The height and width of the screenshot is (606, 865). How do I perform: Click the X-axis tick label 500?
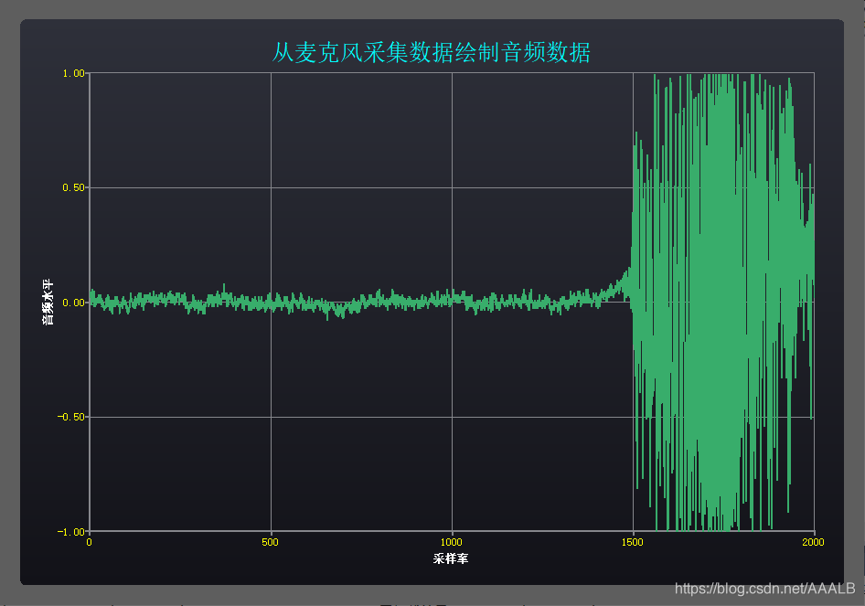coord(271,542)
